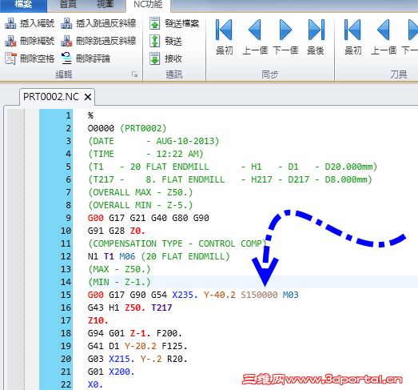This screenshot has height=390, width=418.
Task: Click the 接收 label text
Action: (173, 58)
